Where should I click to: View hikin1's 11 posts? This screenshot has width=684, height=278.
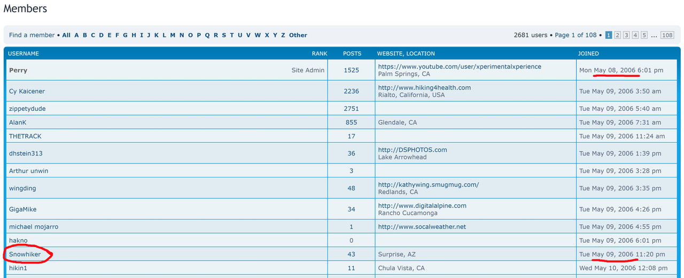click(352, 268)
